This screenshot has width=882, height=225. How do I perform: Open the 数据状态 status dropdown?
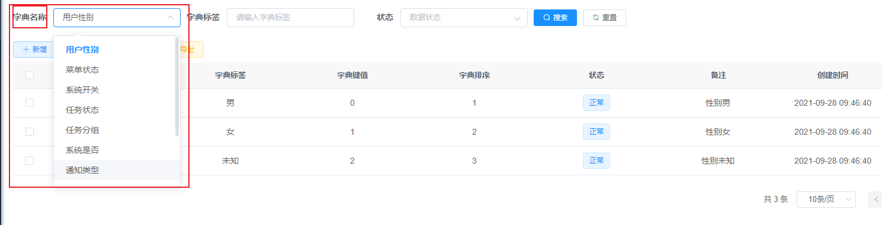pos(464,18)
